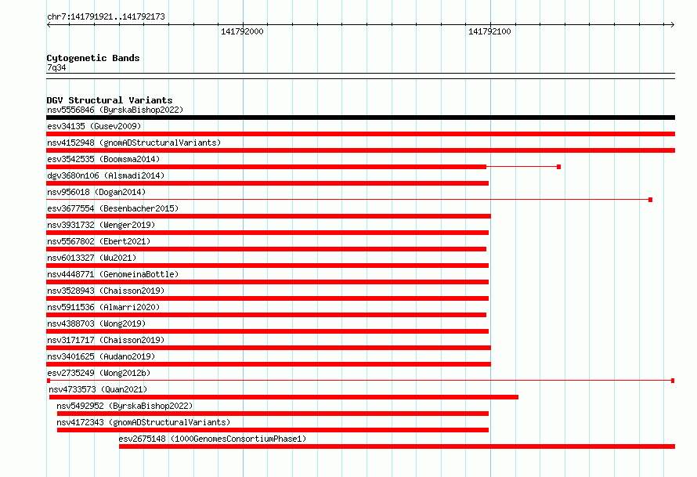This screenshot has height=477, width=697.
Task: Click the DGV Structural Variants track title
Action: click(110, 100)
